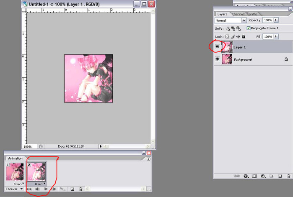Image resolution: width=293 pixels, height=197 pixels.
Task: Click the ruler origin corner box
Action: [24, 10]
